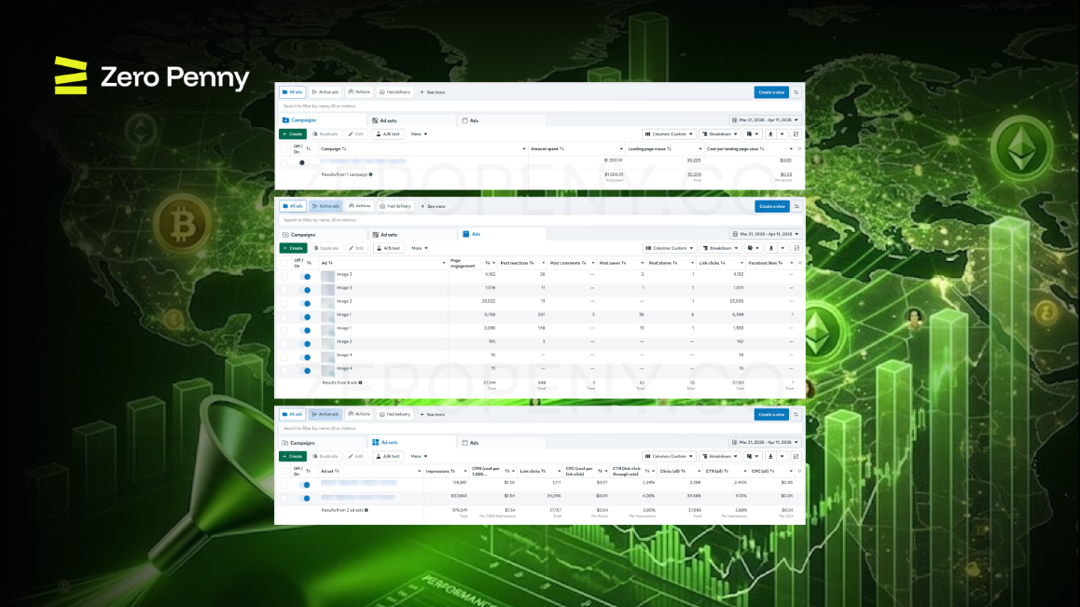Click info icon beside Results from 1 campaign

tap(370, 174)
